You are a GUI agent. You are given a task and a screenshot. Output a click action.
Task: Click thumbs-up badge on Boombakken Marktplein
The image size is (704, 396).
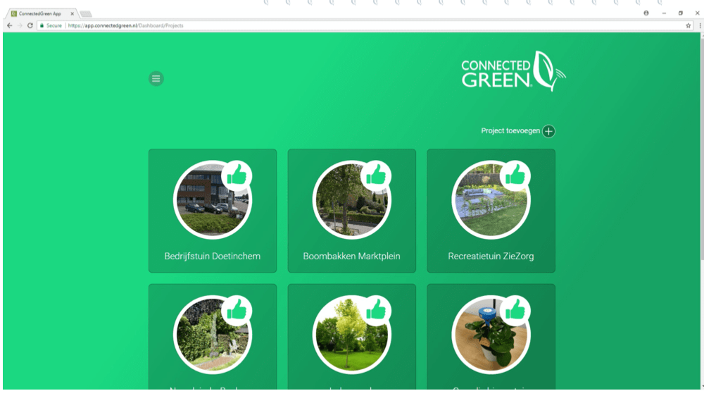tap(376, 175)
